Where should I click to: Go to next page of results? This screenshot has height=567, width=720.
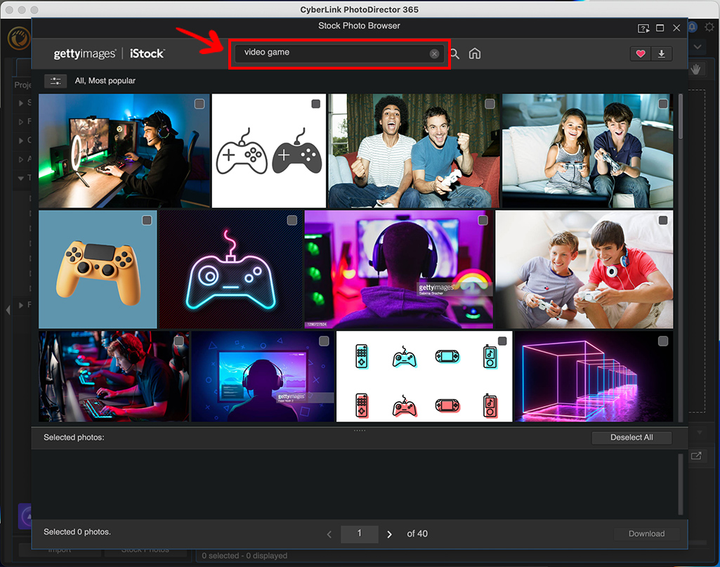[x=390, y=534]
